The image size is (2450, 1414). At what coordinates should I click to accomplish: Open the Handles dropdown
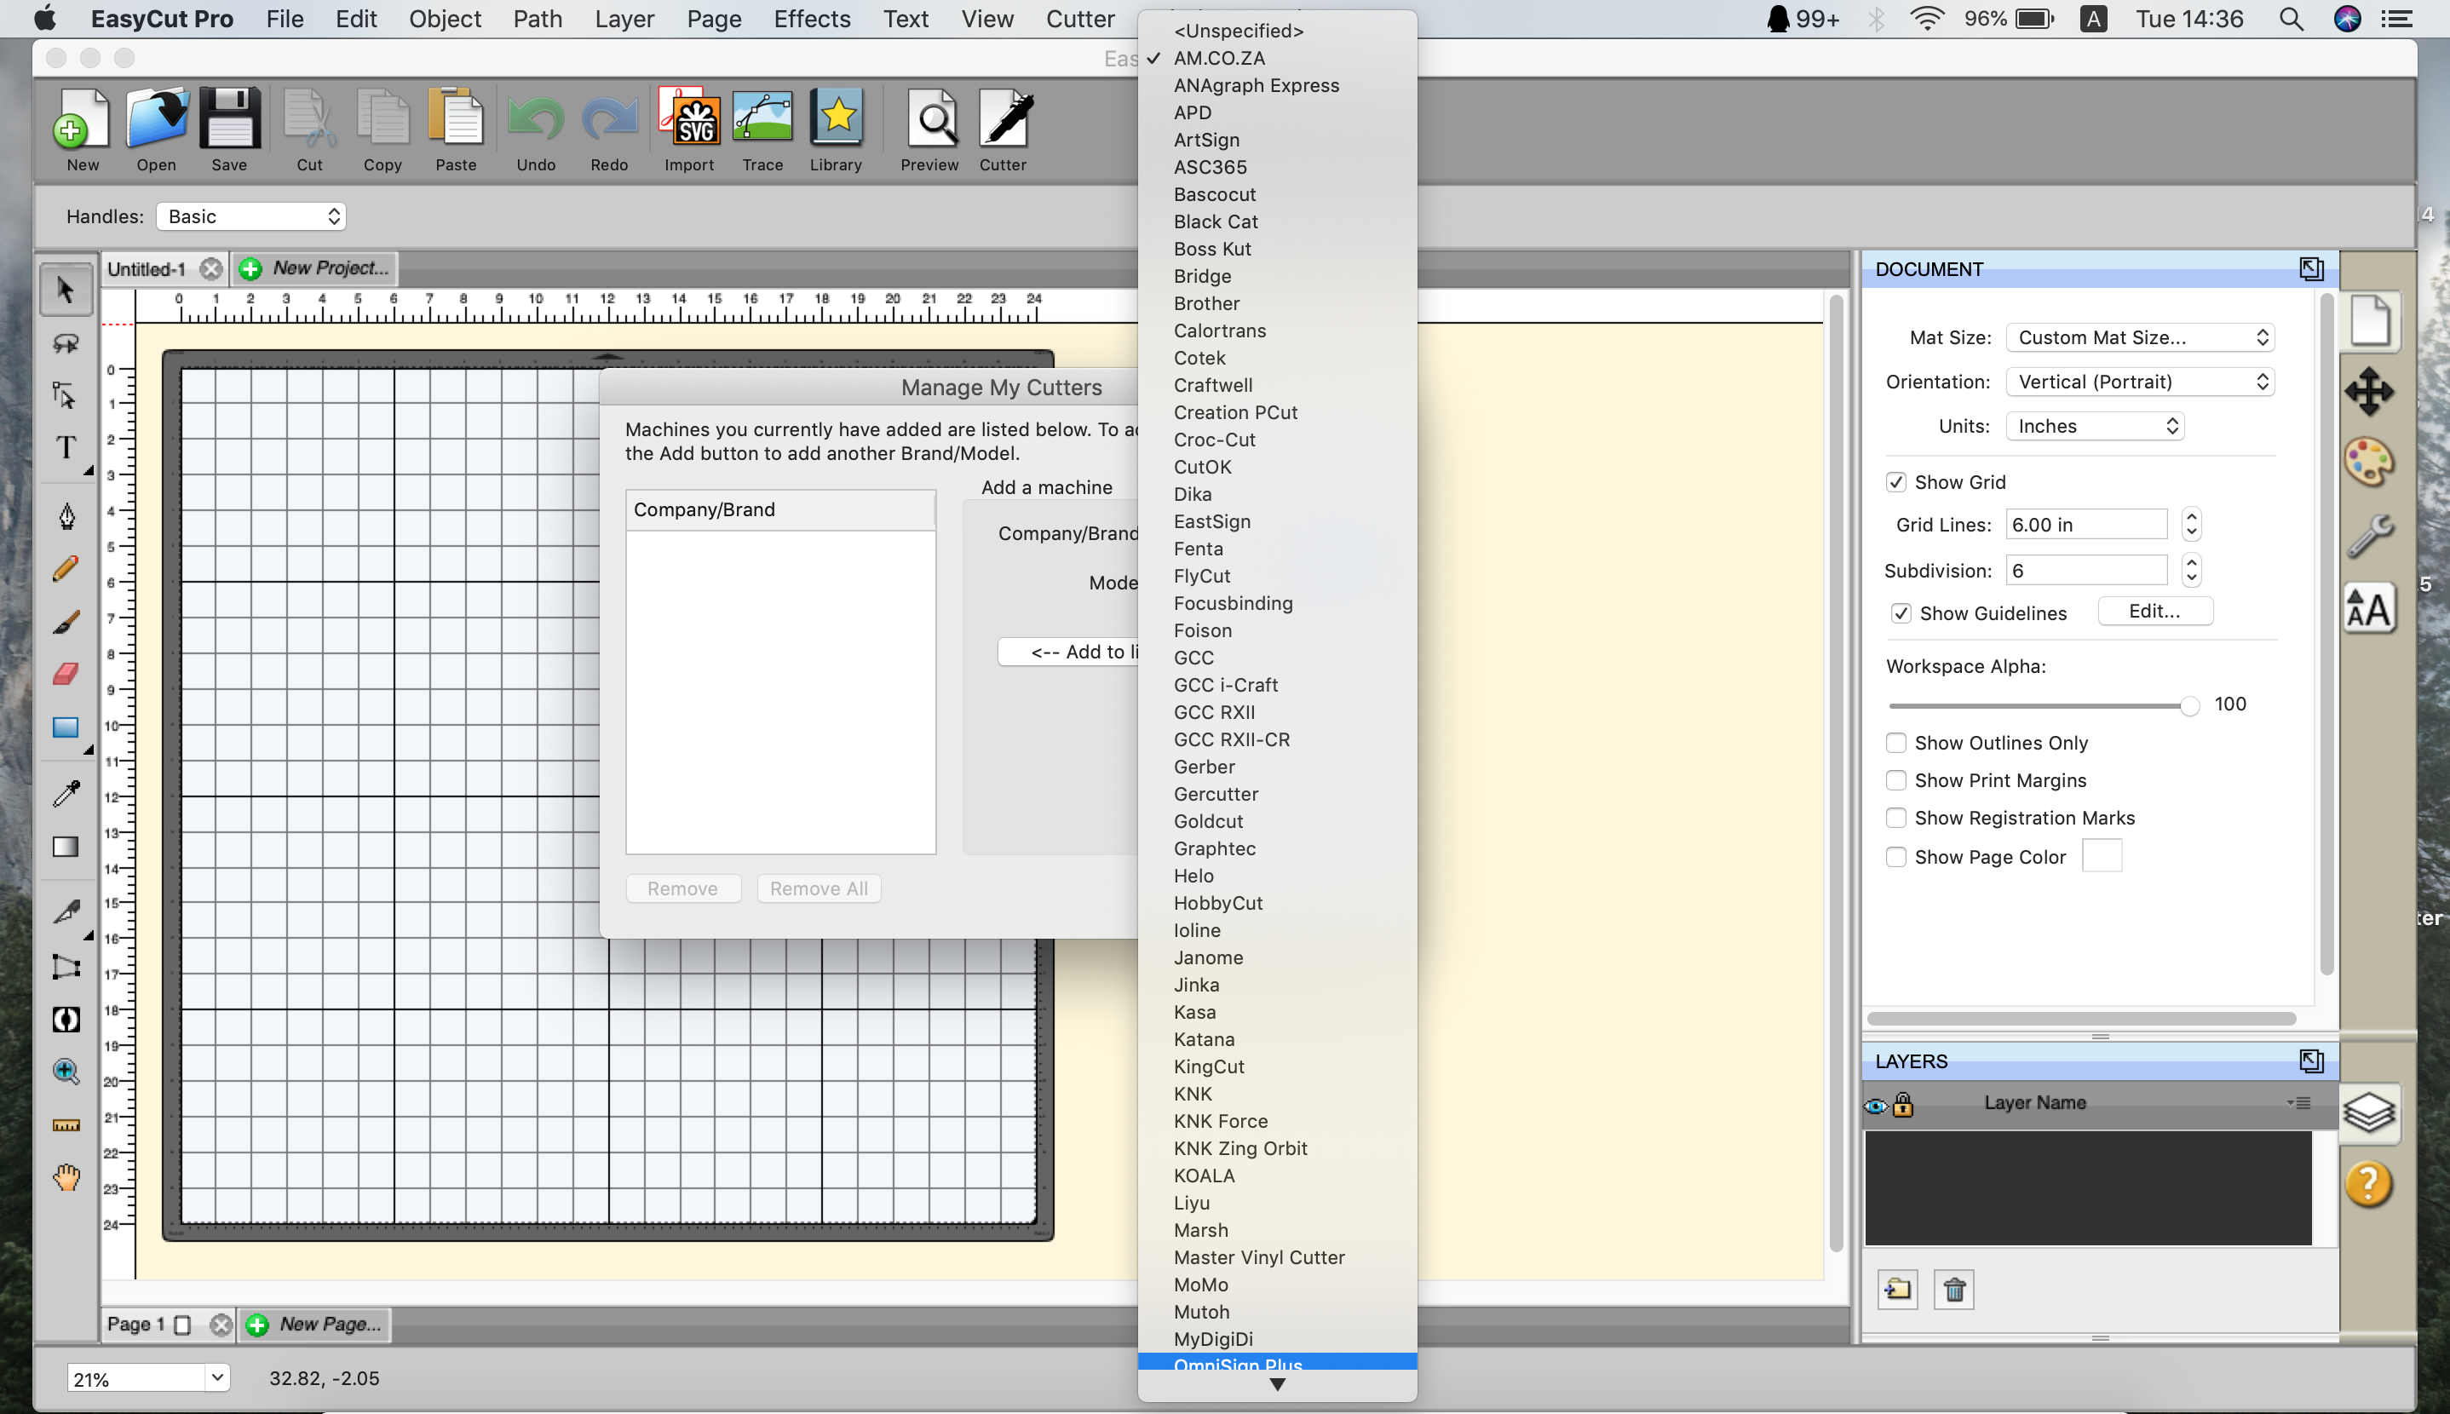(x=250, y=216)
